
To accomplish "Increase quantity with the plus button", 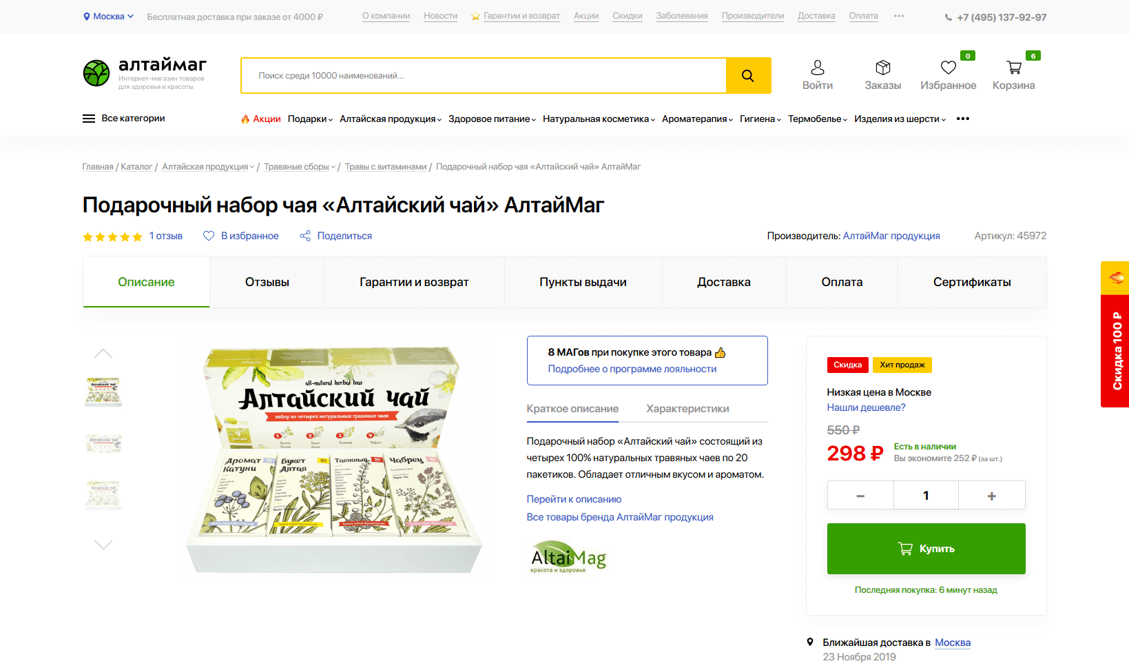I will tap(992, 496).
